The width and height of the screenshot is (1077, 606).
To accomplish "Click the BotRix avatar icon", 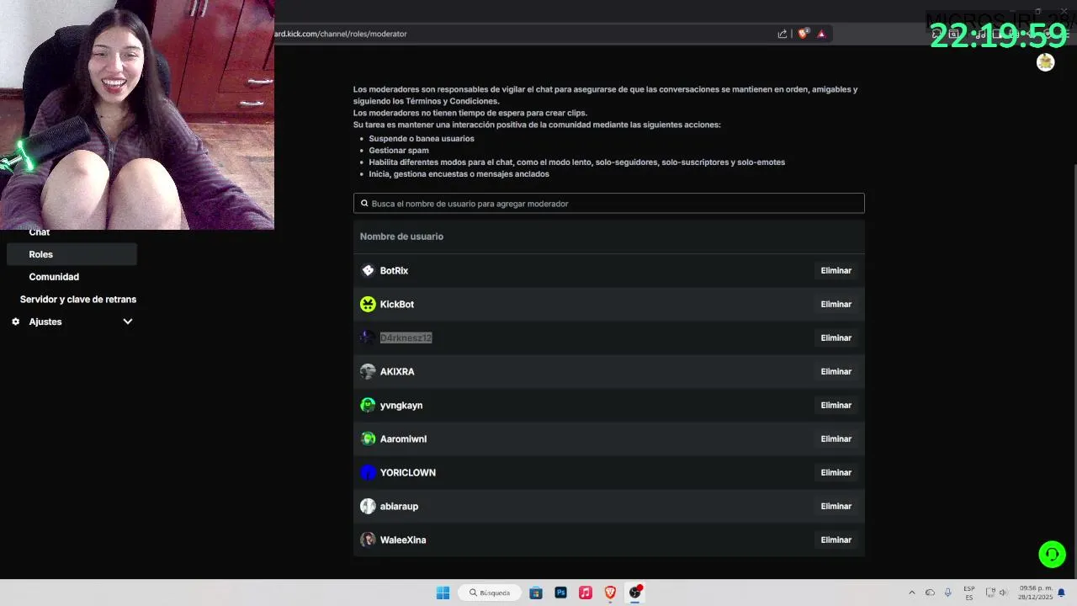I will pyautogui.click(x=368, y=270).
